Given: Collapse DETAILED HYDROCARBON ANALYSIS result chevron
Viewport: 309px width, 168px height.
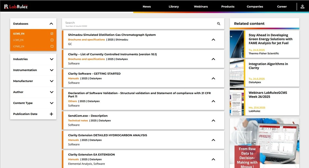Looking at the screenshot, I should pos(213,140).
